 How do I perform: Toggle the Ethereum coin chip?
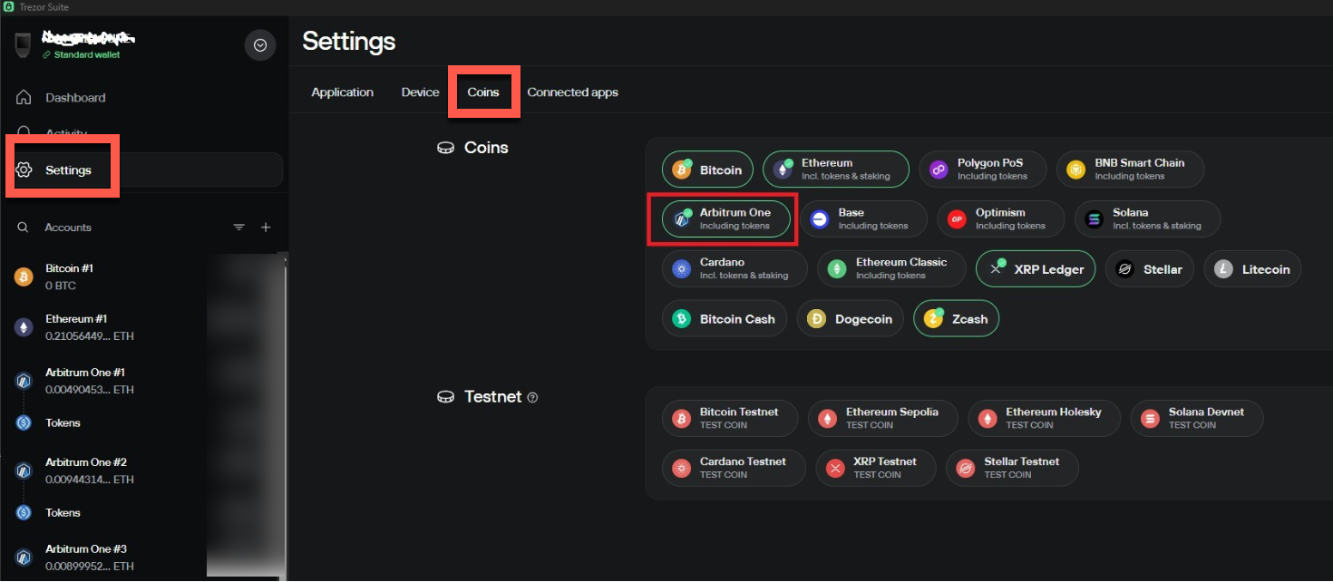[x=836, y=170]
